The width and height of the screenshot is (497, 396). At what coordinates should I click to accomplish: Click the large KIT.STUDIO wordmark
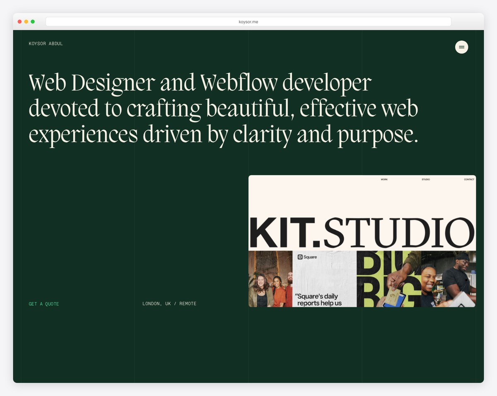(362, 231)
